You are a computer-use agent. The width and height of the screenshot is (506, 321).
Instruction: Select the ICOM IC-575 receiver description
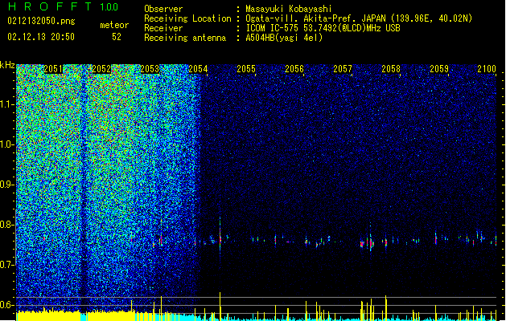click(x=323, y=28)
